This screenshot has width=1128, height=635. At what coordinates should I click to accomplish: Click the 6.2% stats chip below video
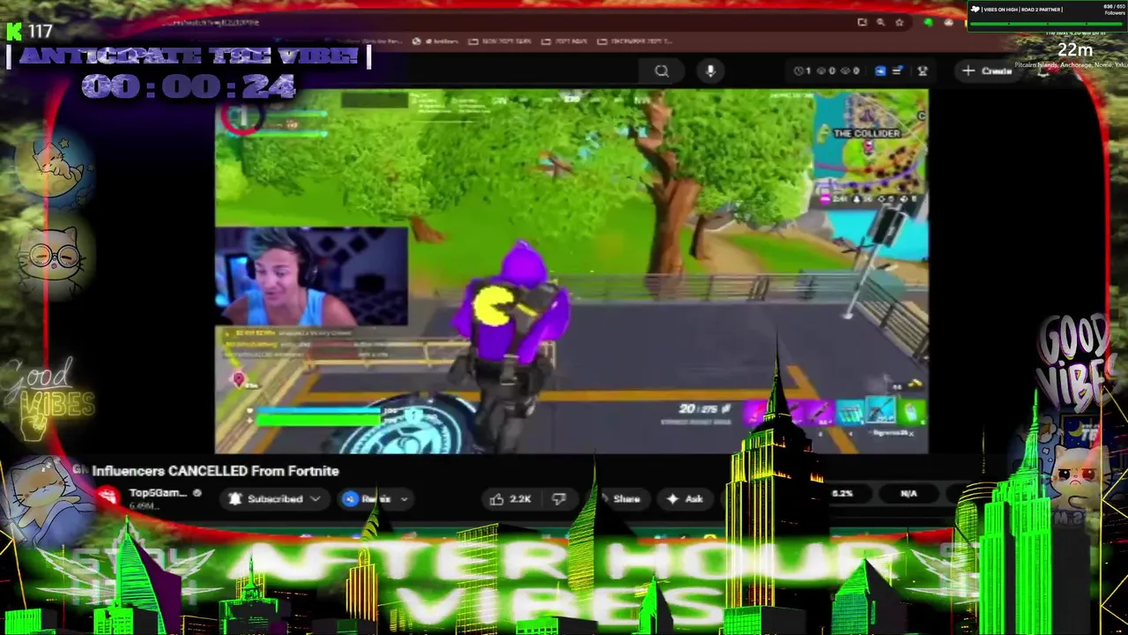click(x=842, y=494)
